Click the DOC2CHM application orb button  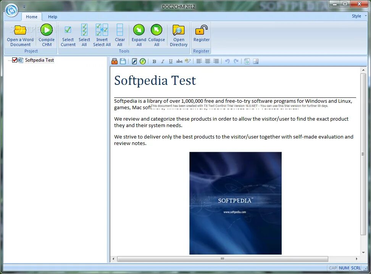tap(11, 10)
